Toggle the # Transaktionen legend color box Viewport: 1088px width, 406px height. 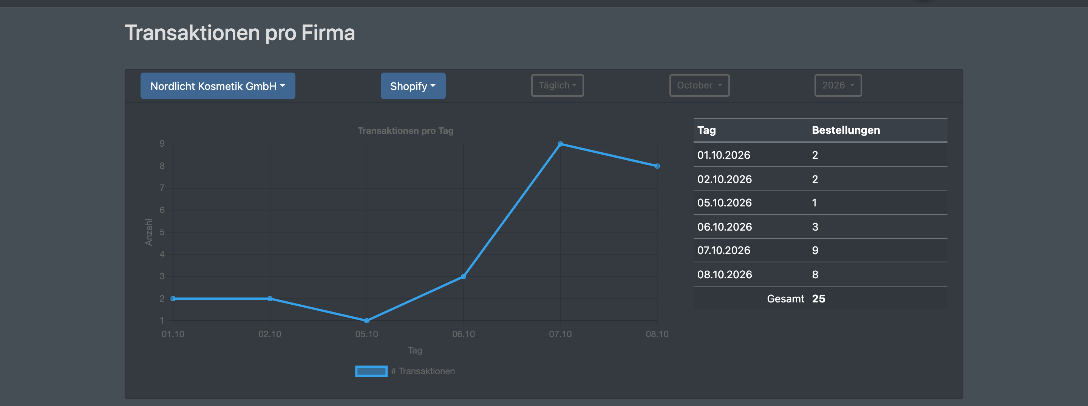371,371
